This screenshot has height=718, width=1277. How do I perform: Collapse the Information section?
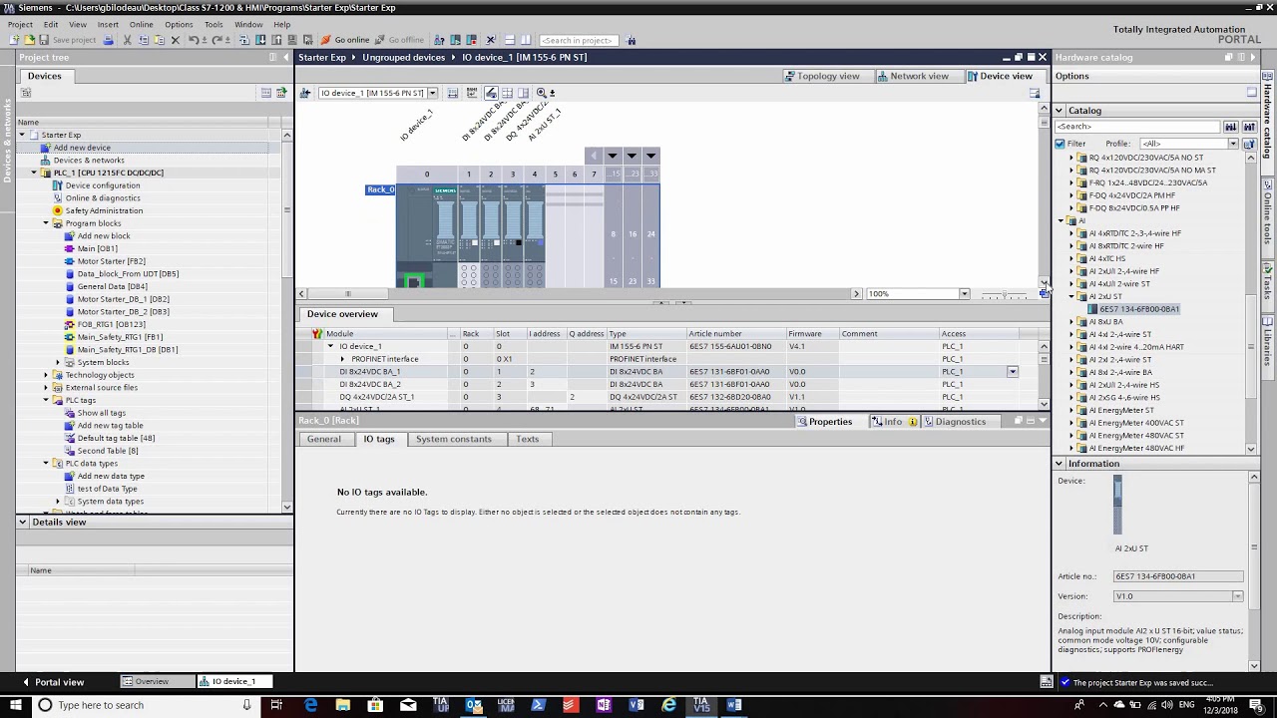click(x=1060, y=464)
